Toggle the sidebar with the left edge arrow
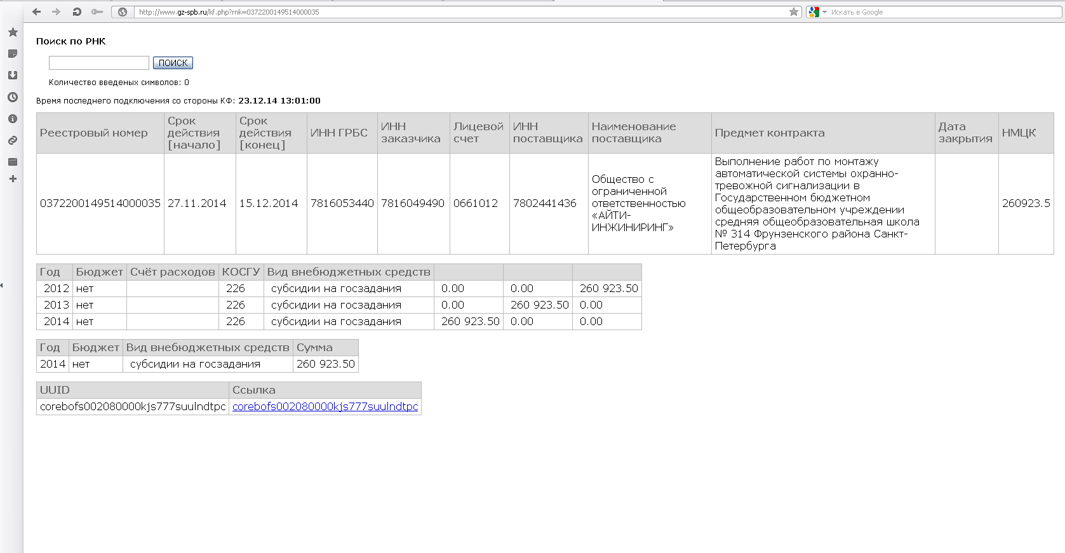The width and height of the screenshot is (1065, 553). [x=2, y=286]
